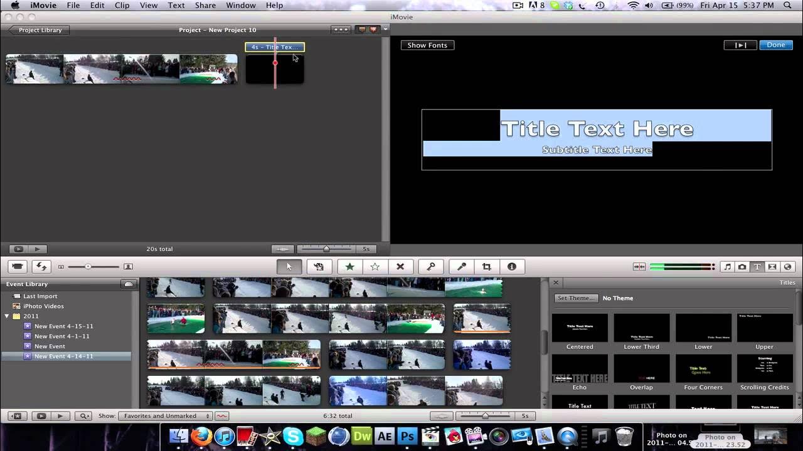
Task: Toggle audio waveforms in event browser
Action: [442, 416]
